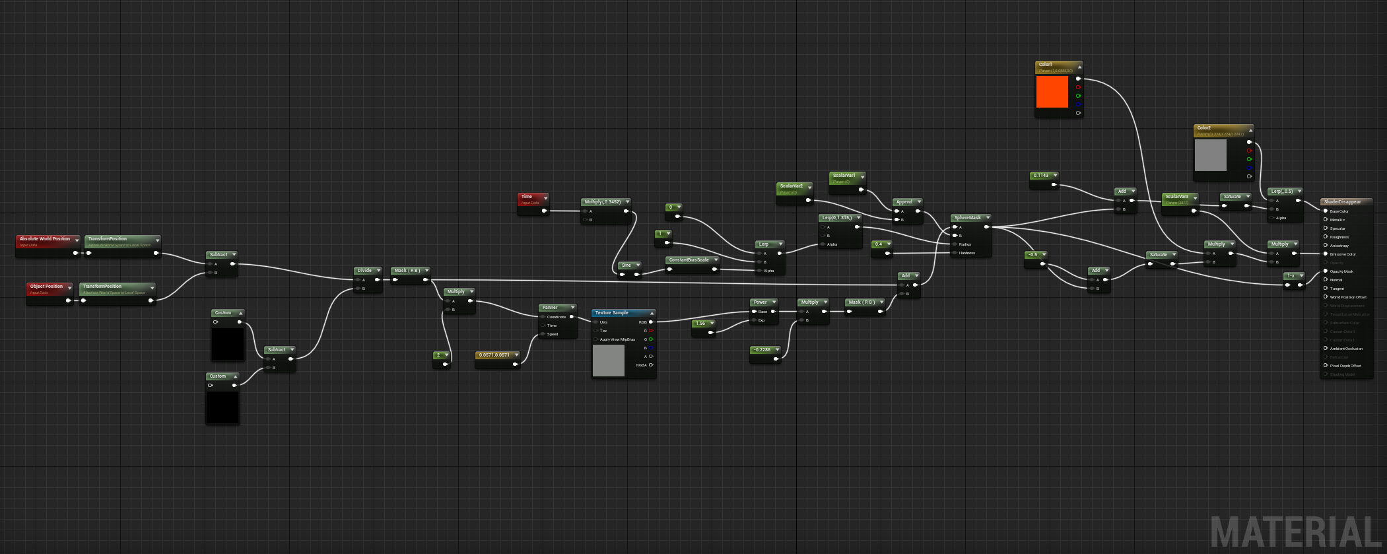Select the ShaderDisappear material output node title
The width and height of the screenshot is (1387, 554).
pyautogui.click(x=1342, y=202)
